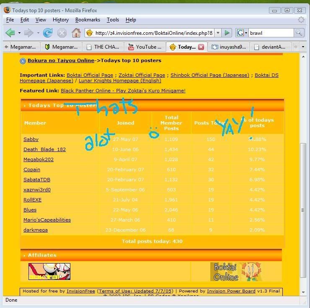Open the File menu

(10, 20)
